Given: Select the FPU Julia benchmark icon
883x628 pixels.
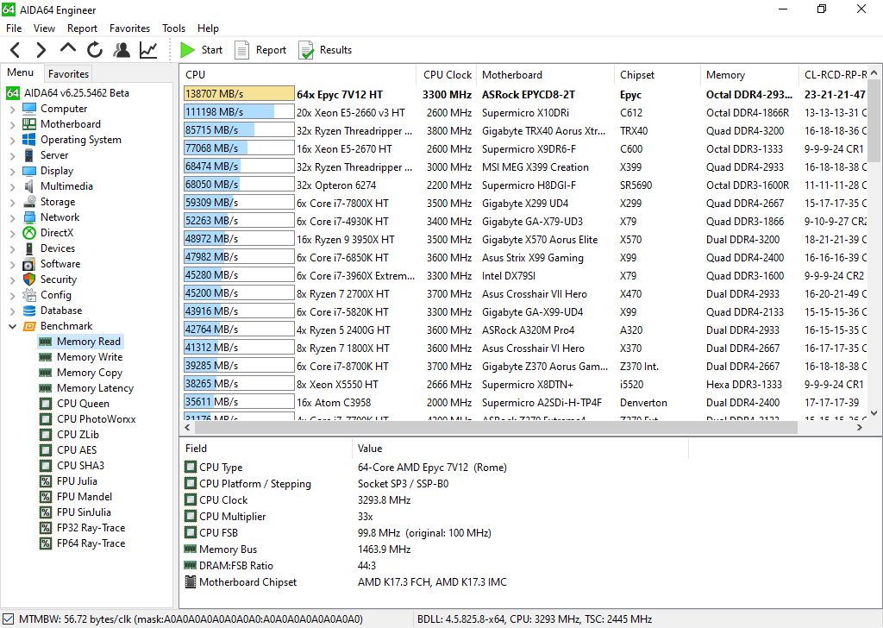Looking at the screenshot, I should pos(45,481).
